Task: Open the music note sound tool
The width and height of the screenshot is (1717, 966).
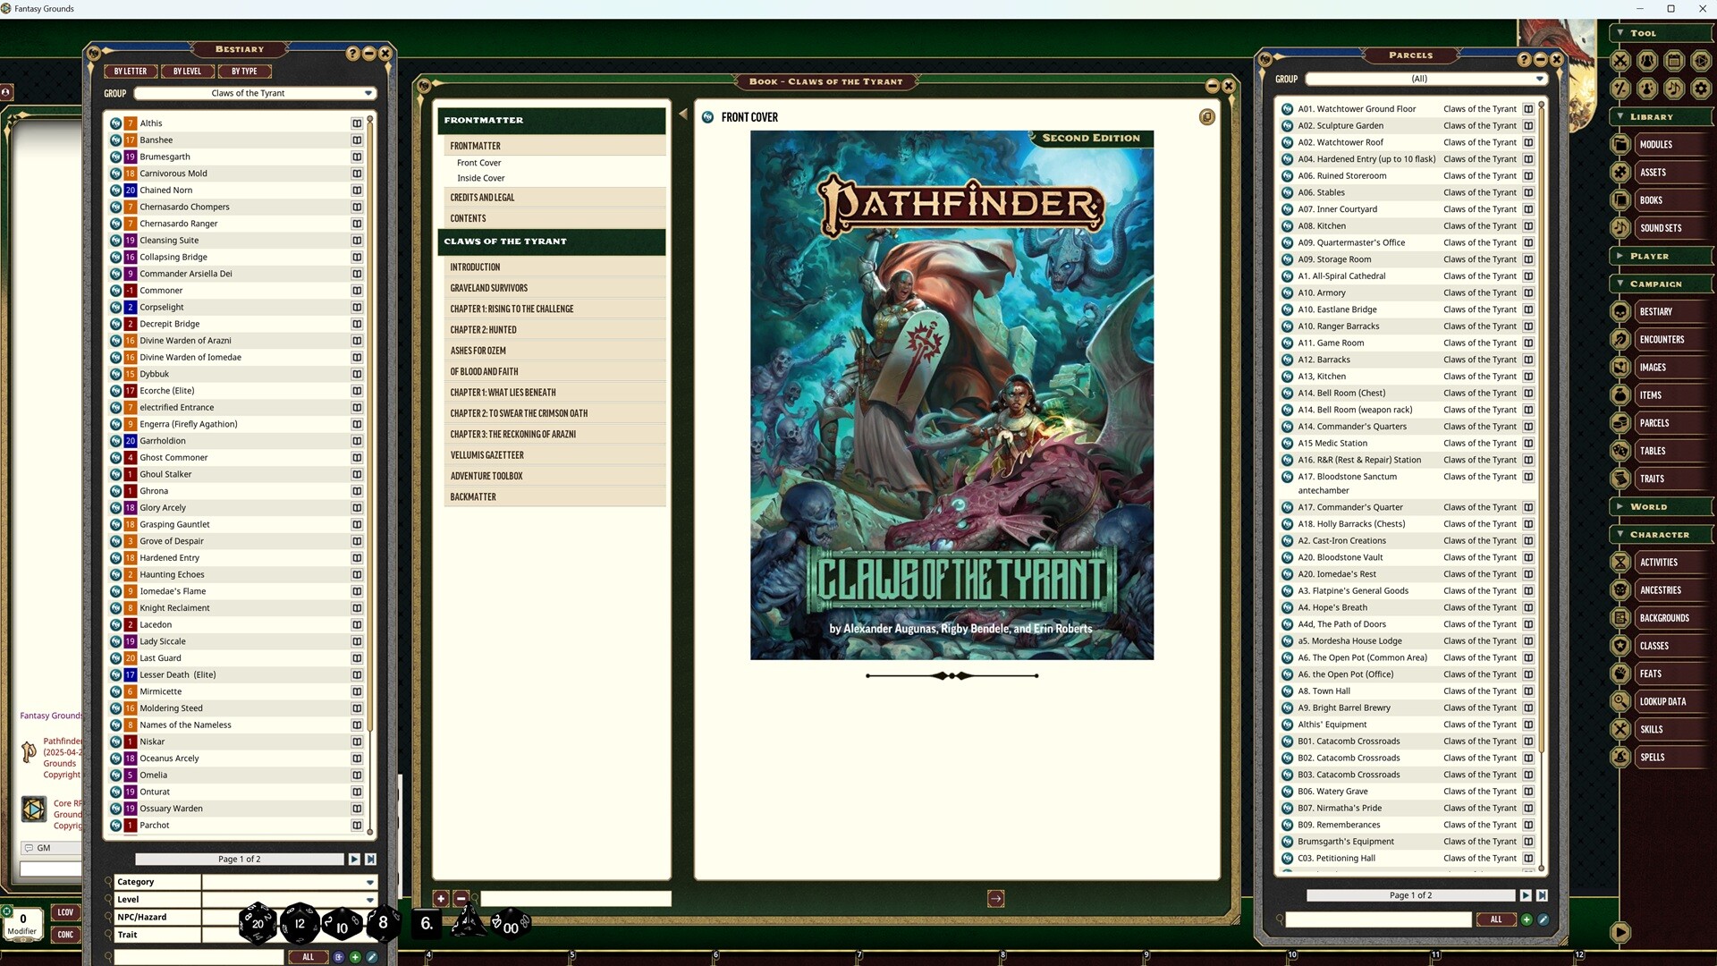Action: (1673, 89)
